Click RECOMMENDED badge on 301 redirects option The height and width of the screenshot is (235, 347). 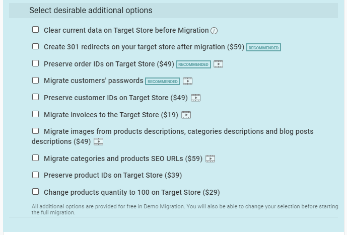pos(263,47)
